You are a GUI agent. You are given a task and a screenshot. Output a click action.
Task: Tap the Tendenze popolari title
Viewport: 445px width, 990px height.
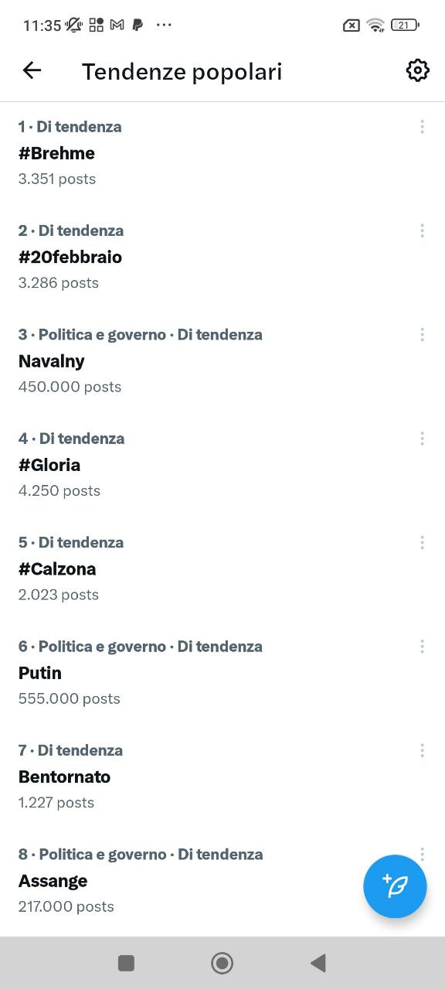pyautogui.click(x=182, y=70)
